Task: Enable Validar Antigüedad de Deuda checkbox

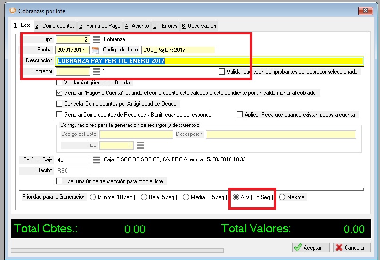Action: [x=59, y=83]
